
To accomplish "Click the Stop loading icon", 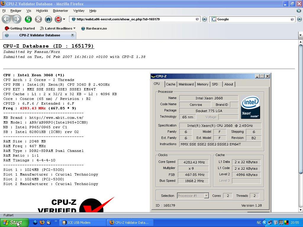I will tap(38, 19).
